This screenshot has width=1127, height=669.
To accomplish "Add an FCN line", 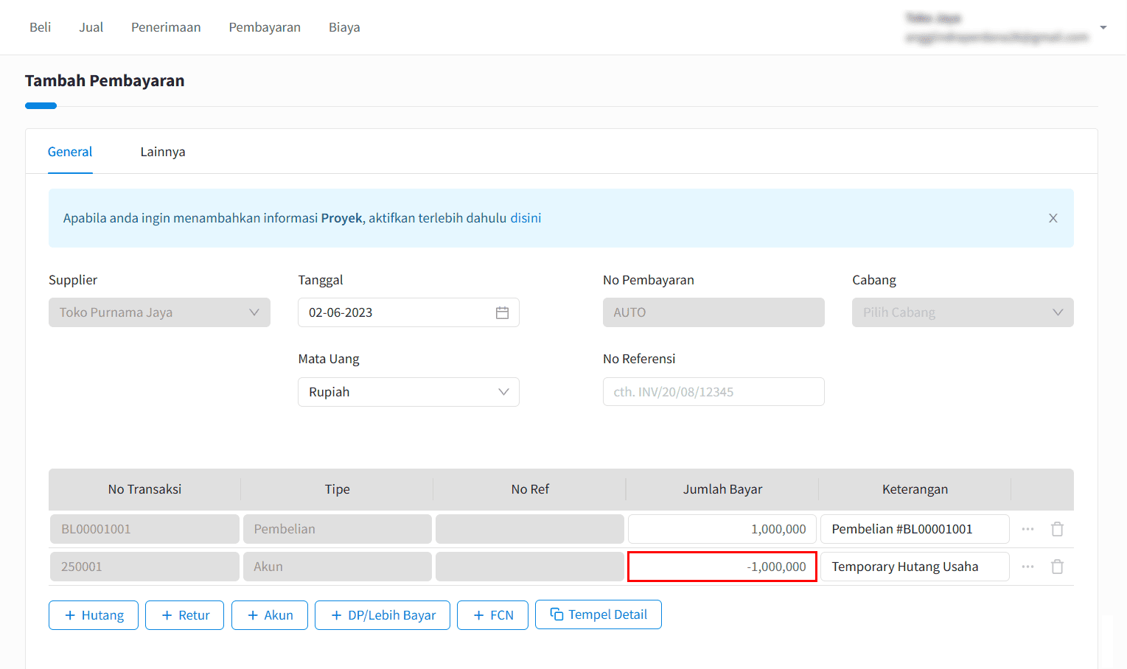I will [492, 615].
